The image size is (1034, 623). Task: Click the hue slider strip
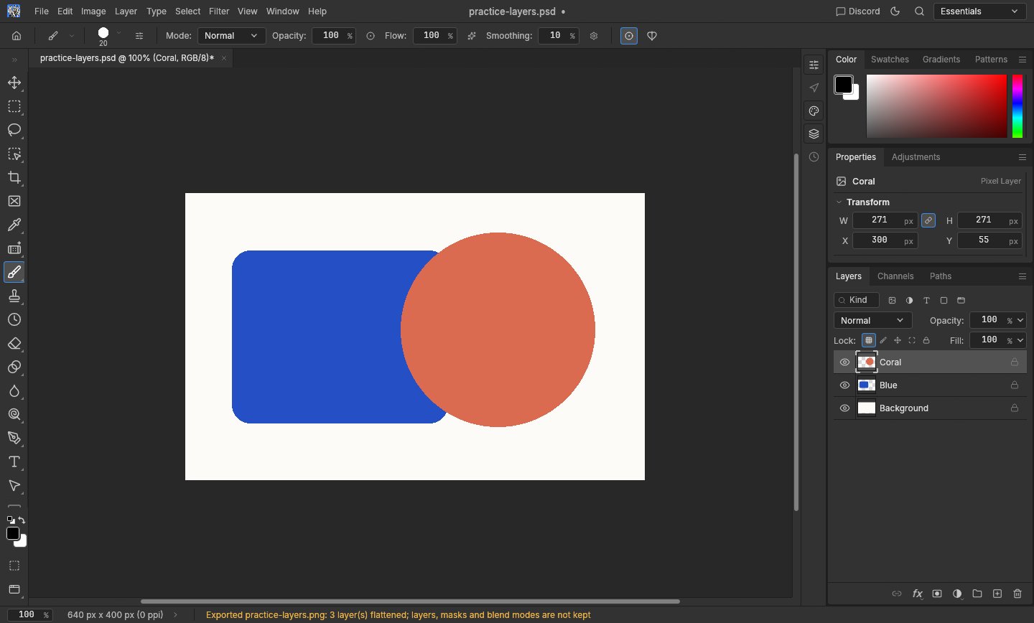(x=1017, y=106)
